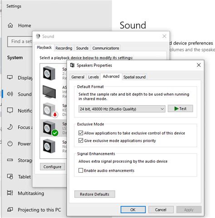
Task: Click the Test button
Action: coord(181,109)
